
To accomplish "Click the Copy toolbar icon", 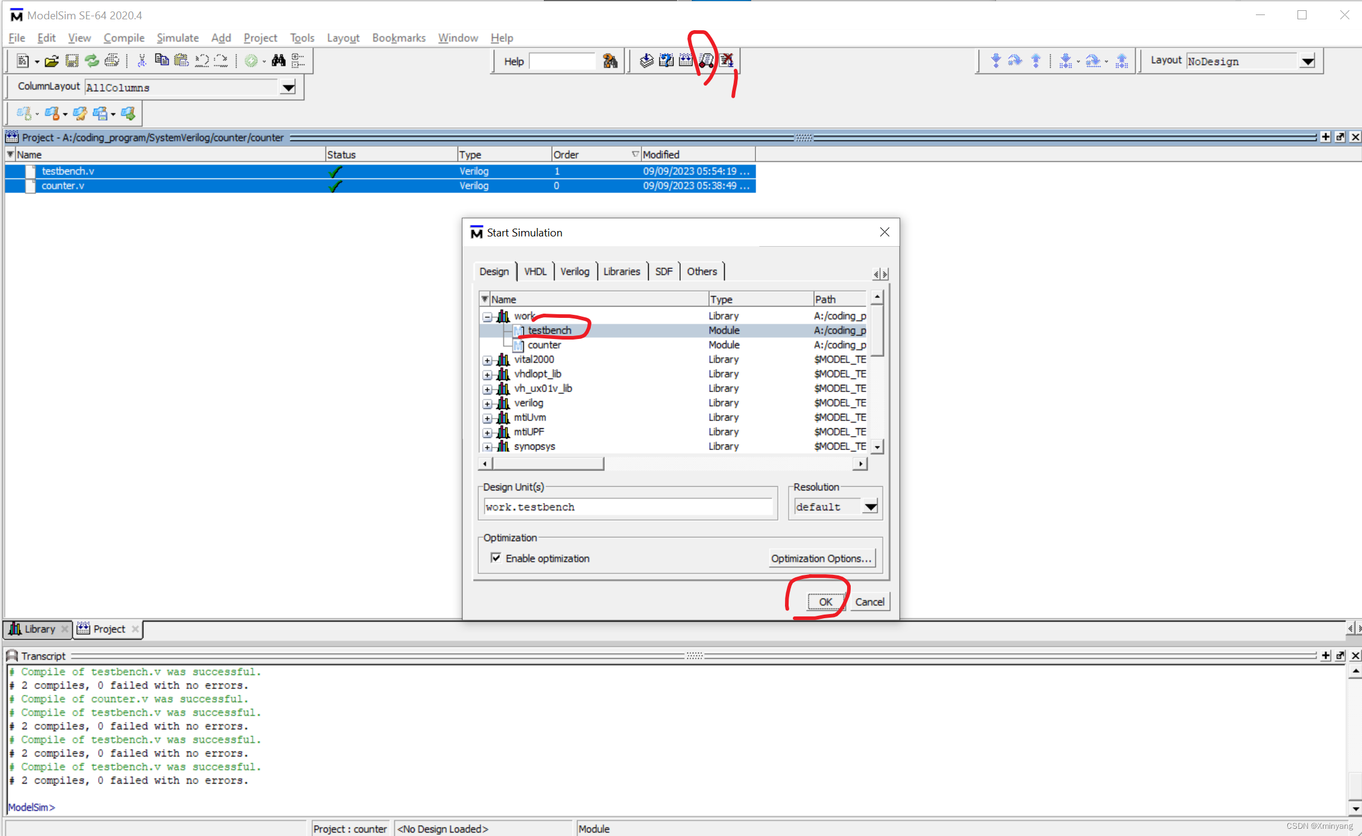I will (x=162, y=60).
